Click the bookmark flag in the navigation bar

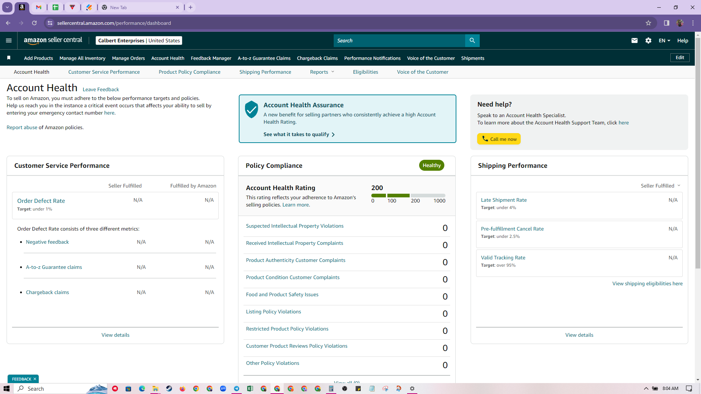tap(9, 58)
